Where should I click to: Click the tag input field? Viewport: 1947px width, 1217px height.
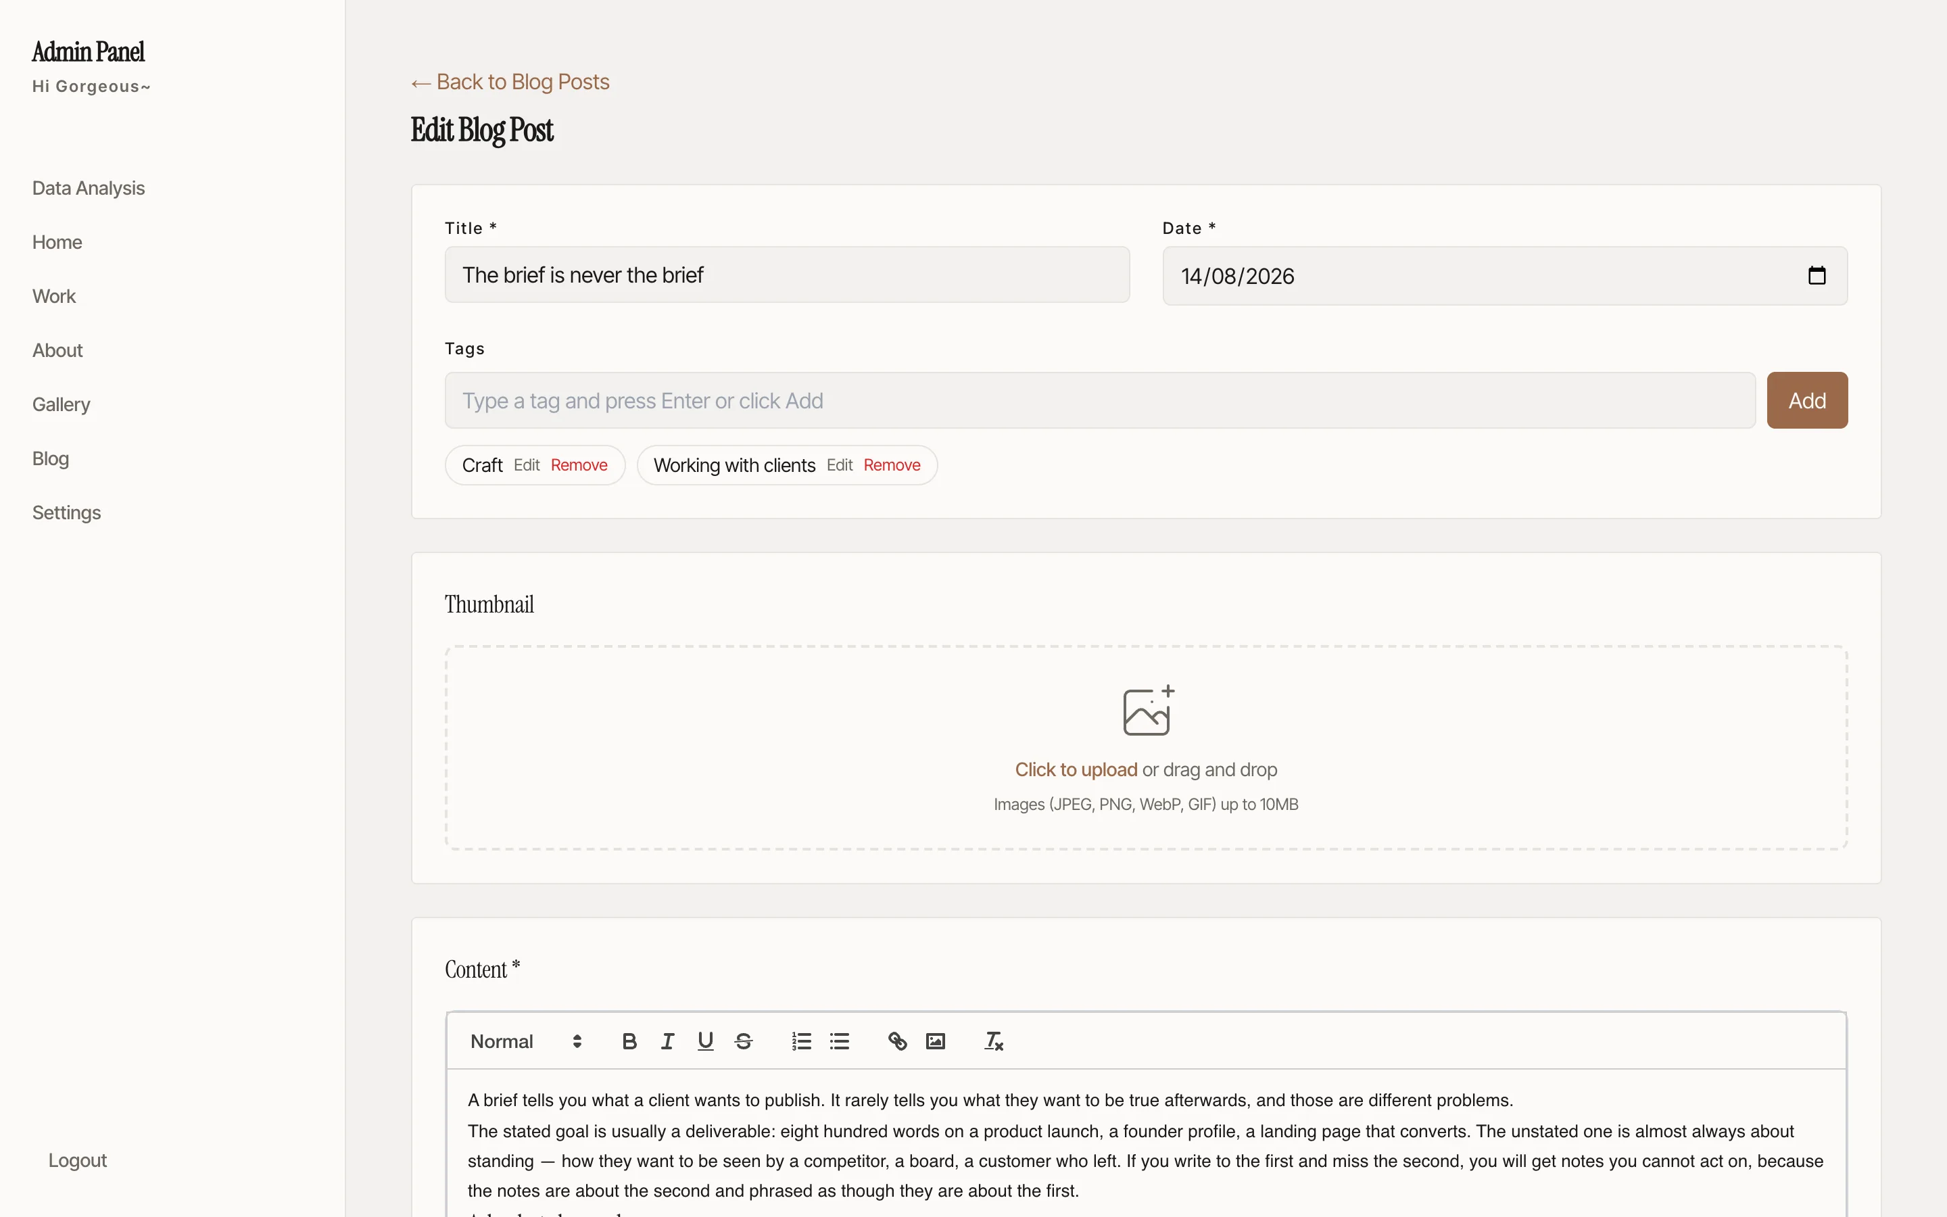pos(1100,400)
